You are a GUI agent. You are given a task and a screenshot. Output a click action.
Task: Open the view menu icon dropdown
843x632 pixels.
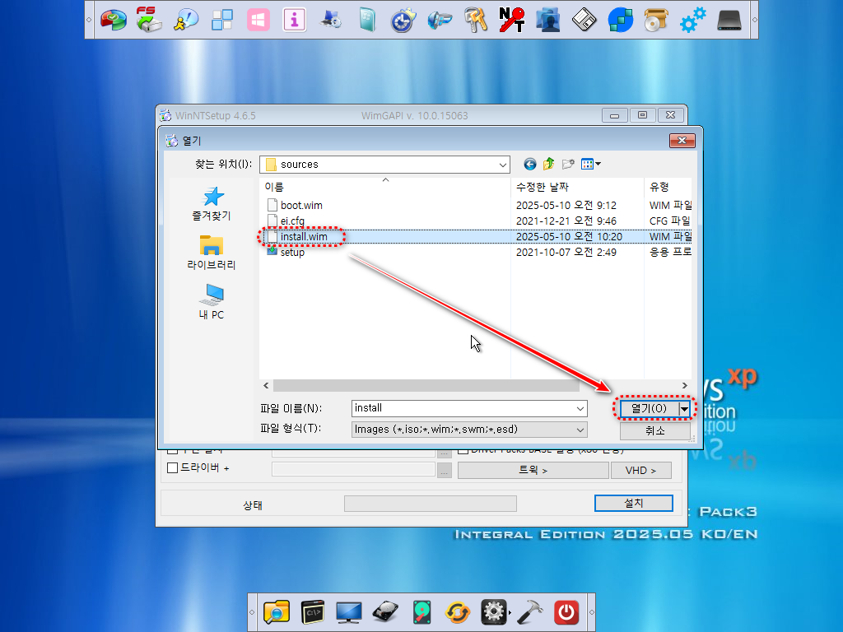[591, 164]
